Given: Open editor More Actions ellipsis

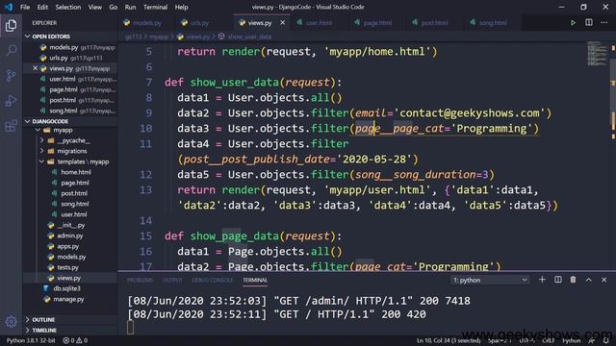Looking at the screenshot, I should click(603, 23).
